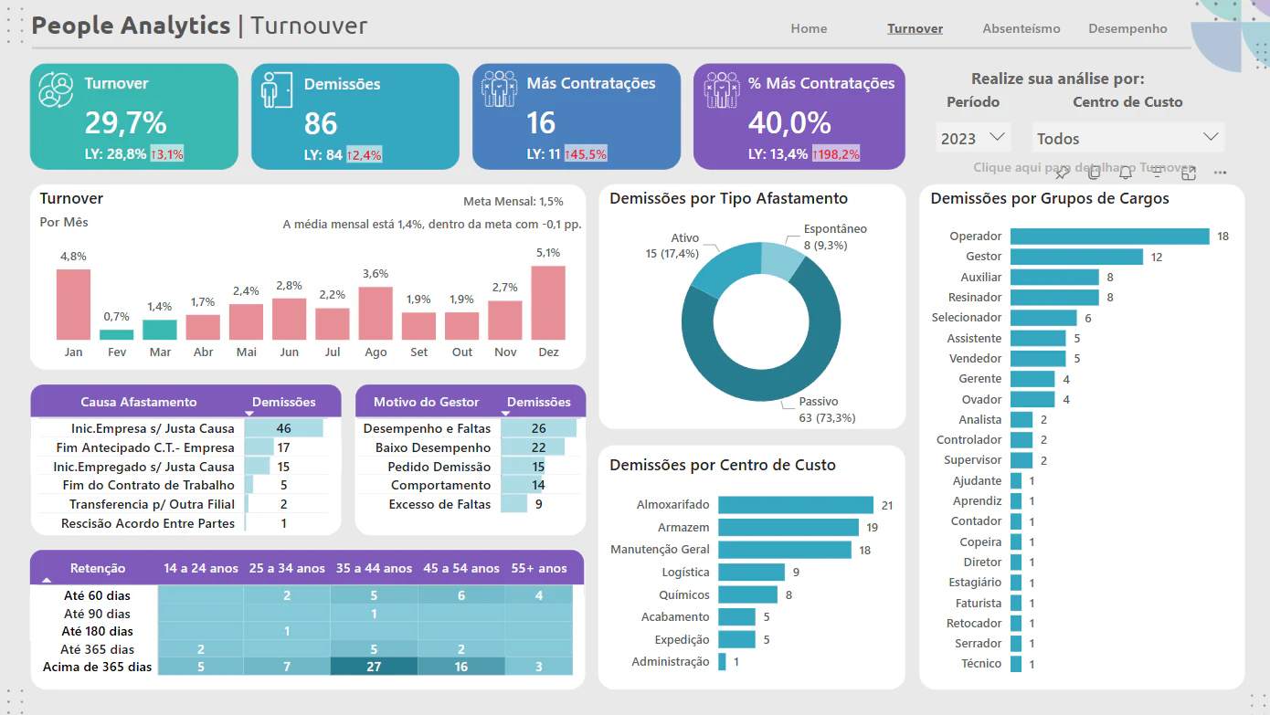Select the Dez bar in the monthly Turnover chart
Image resolution: width=1270 pixels, height=715 pixels.
(x=548, y=303)
